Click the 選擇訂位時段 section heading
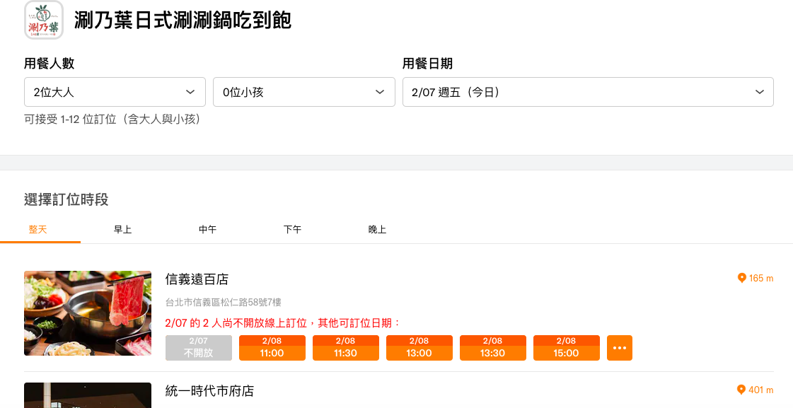793x408 pixels. pyautogui.click(x=66, y=199)
